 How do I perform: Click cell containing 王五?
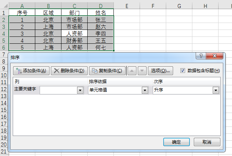point(101,40)
